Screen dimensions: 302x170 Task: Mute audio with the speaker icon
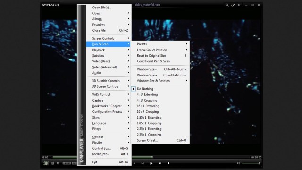click(x=238, y=163)
